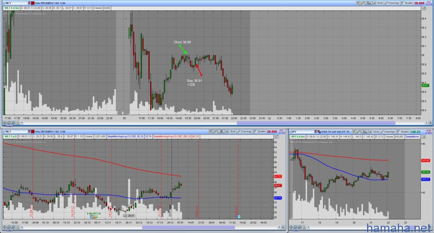
Task: Click SimpleMovin... study label in SPY chart header
Action: (x=413, y=137)
